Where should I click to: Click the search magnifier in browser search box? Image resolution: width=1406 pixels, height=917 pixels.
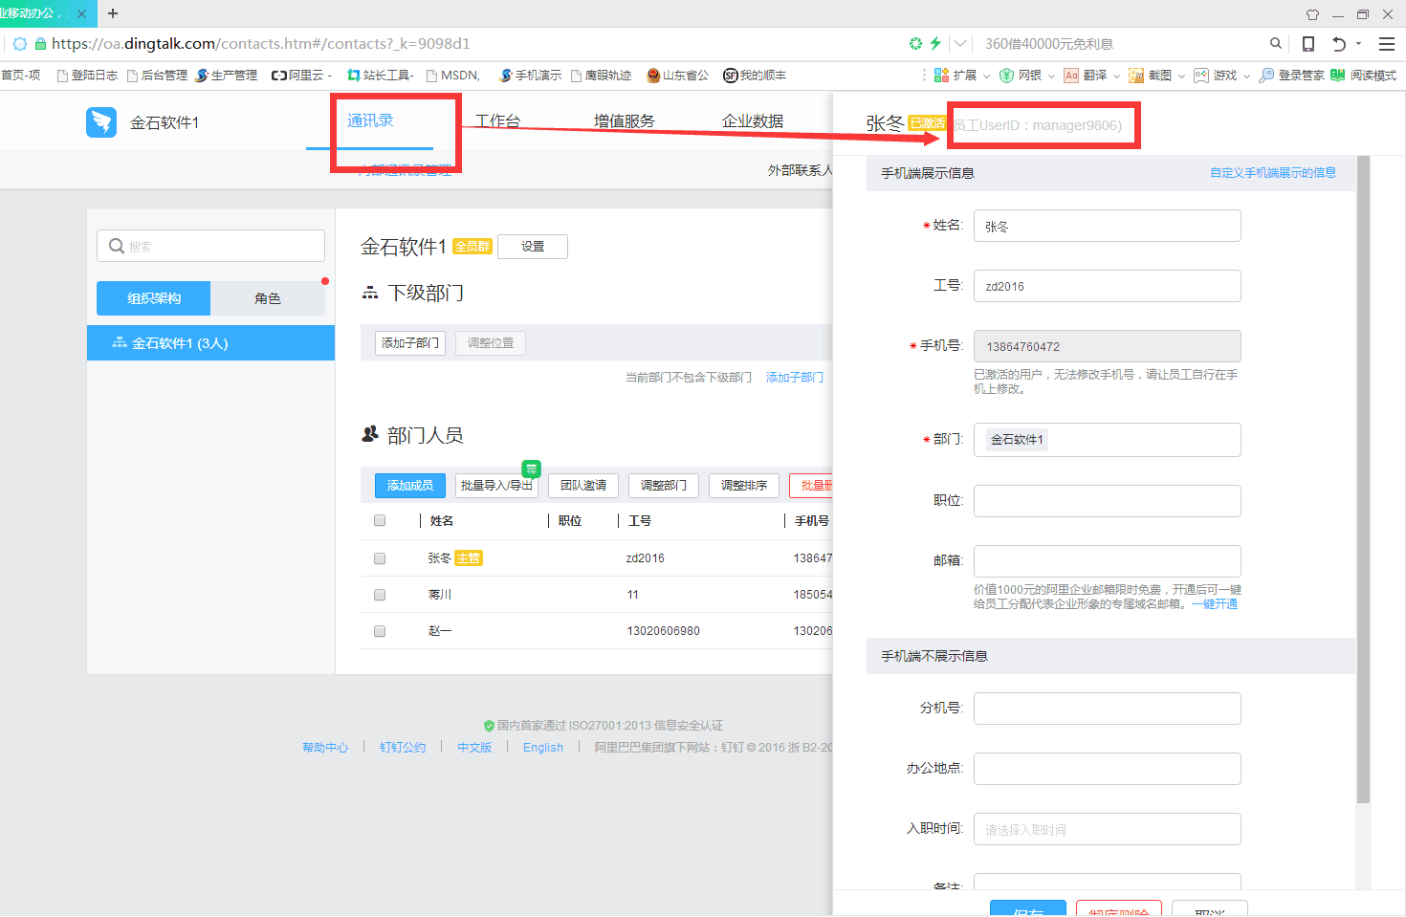[1275, 43]
